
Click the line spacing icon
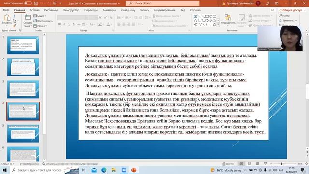(147, 18)
